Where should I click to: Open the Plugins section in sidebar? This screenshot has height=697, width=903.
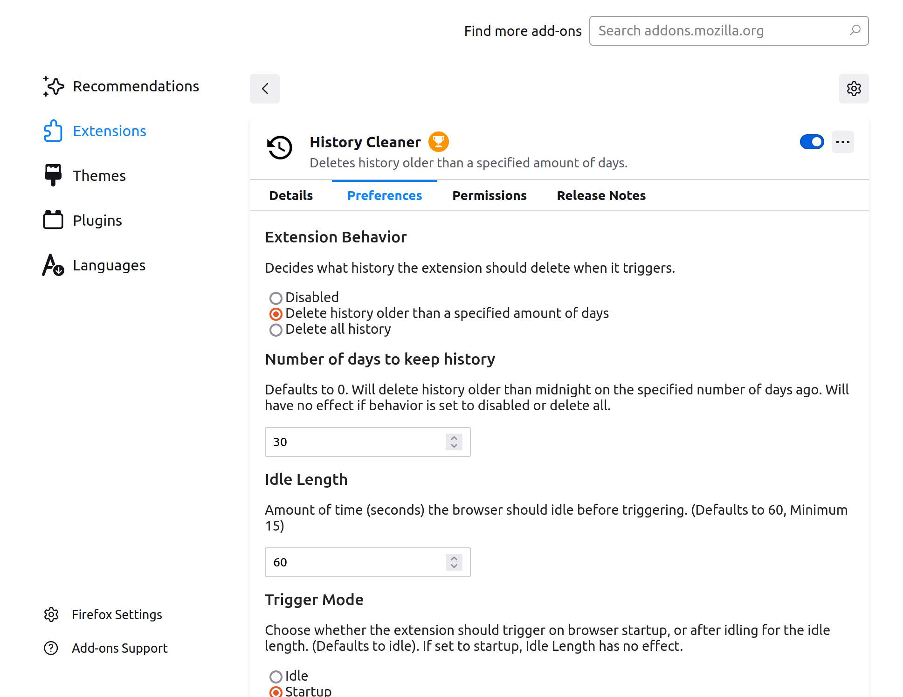pos(97,220)
